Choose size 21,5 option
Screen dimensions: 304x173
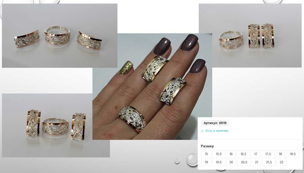[269, 162]
